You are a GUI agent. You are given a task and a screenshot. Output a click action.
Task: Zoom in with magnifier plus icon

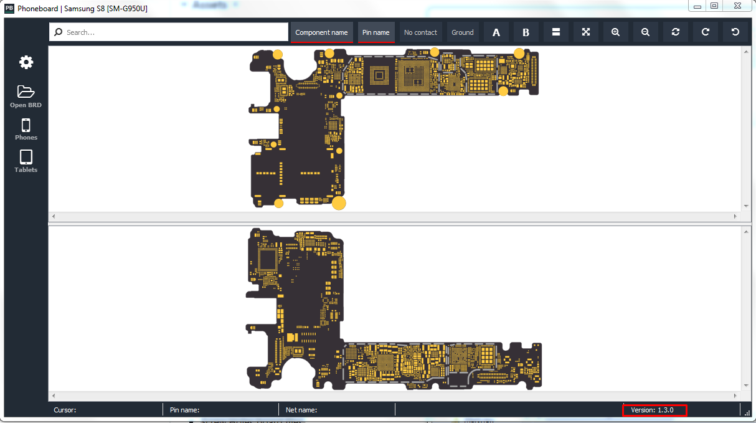click(616, 32)
